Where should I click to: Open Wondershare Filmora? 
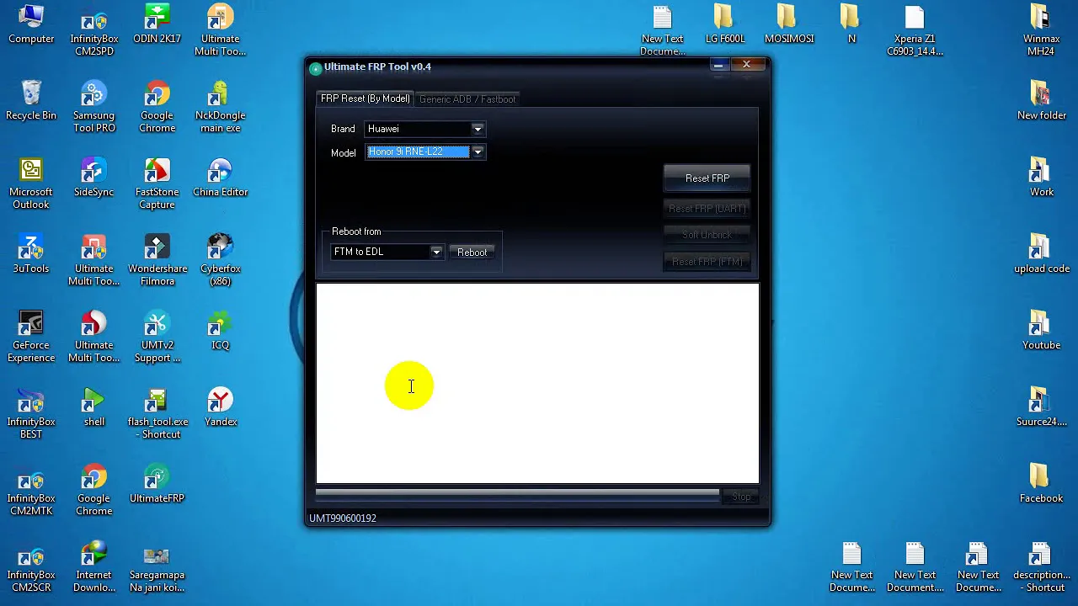(157, 260)
